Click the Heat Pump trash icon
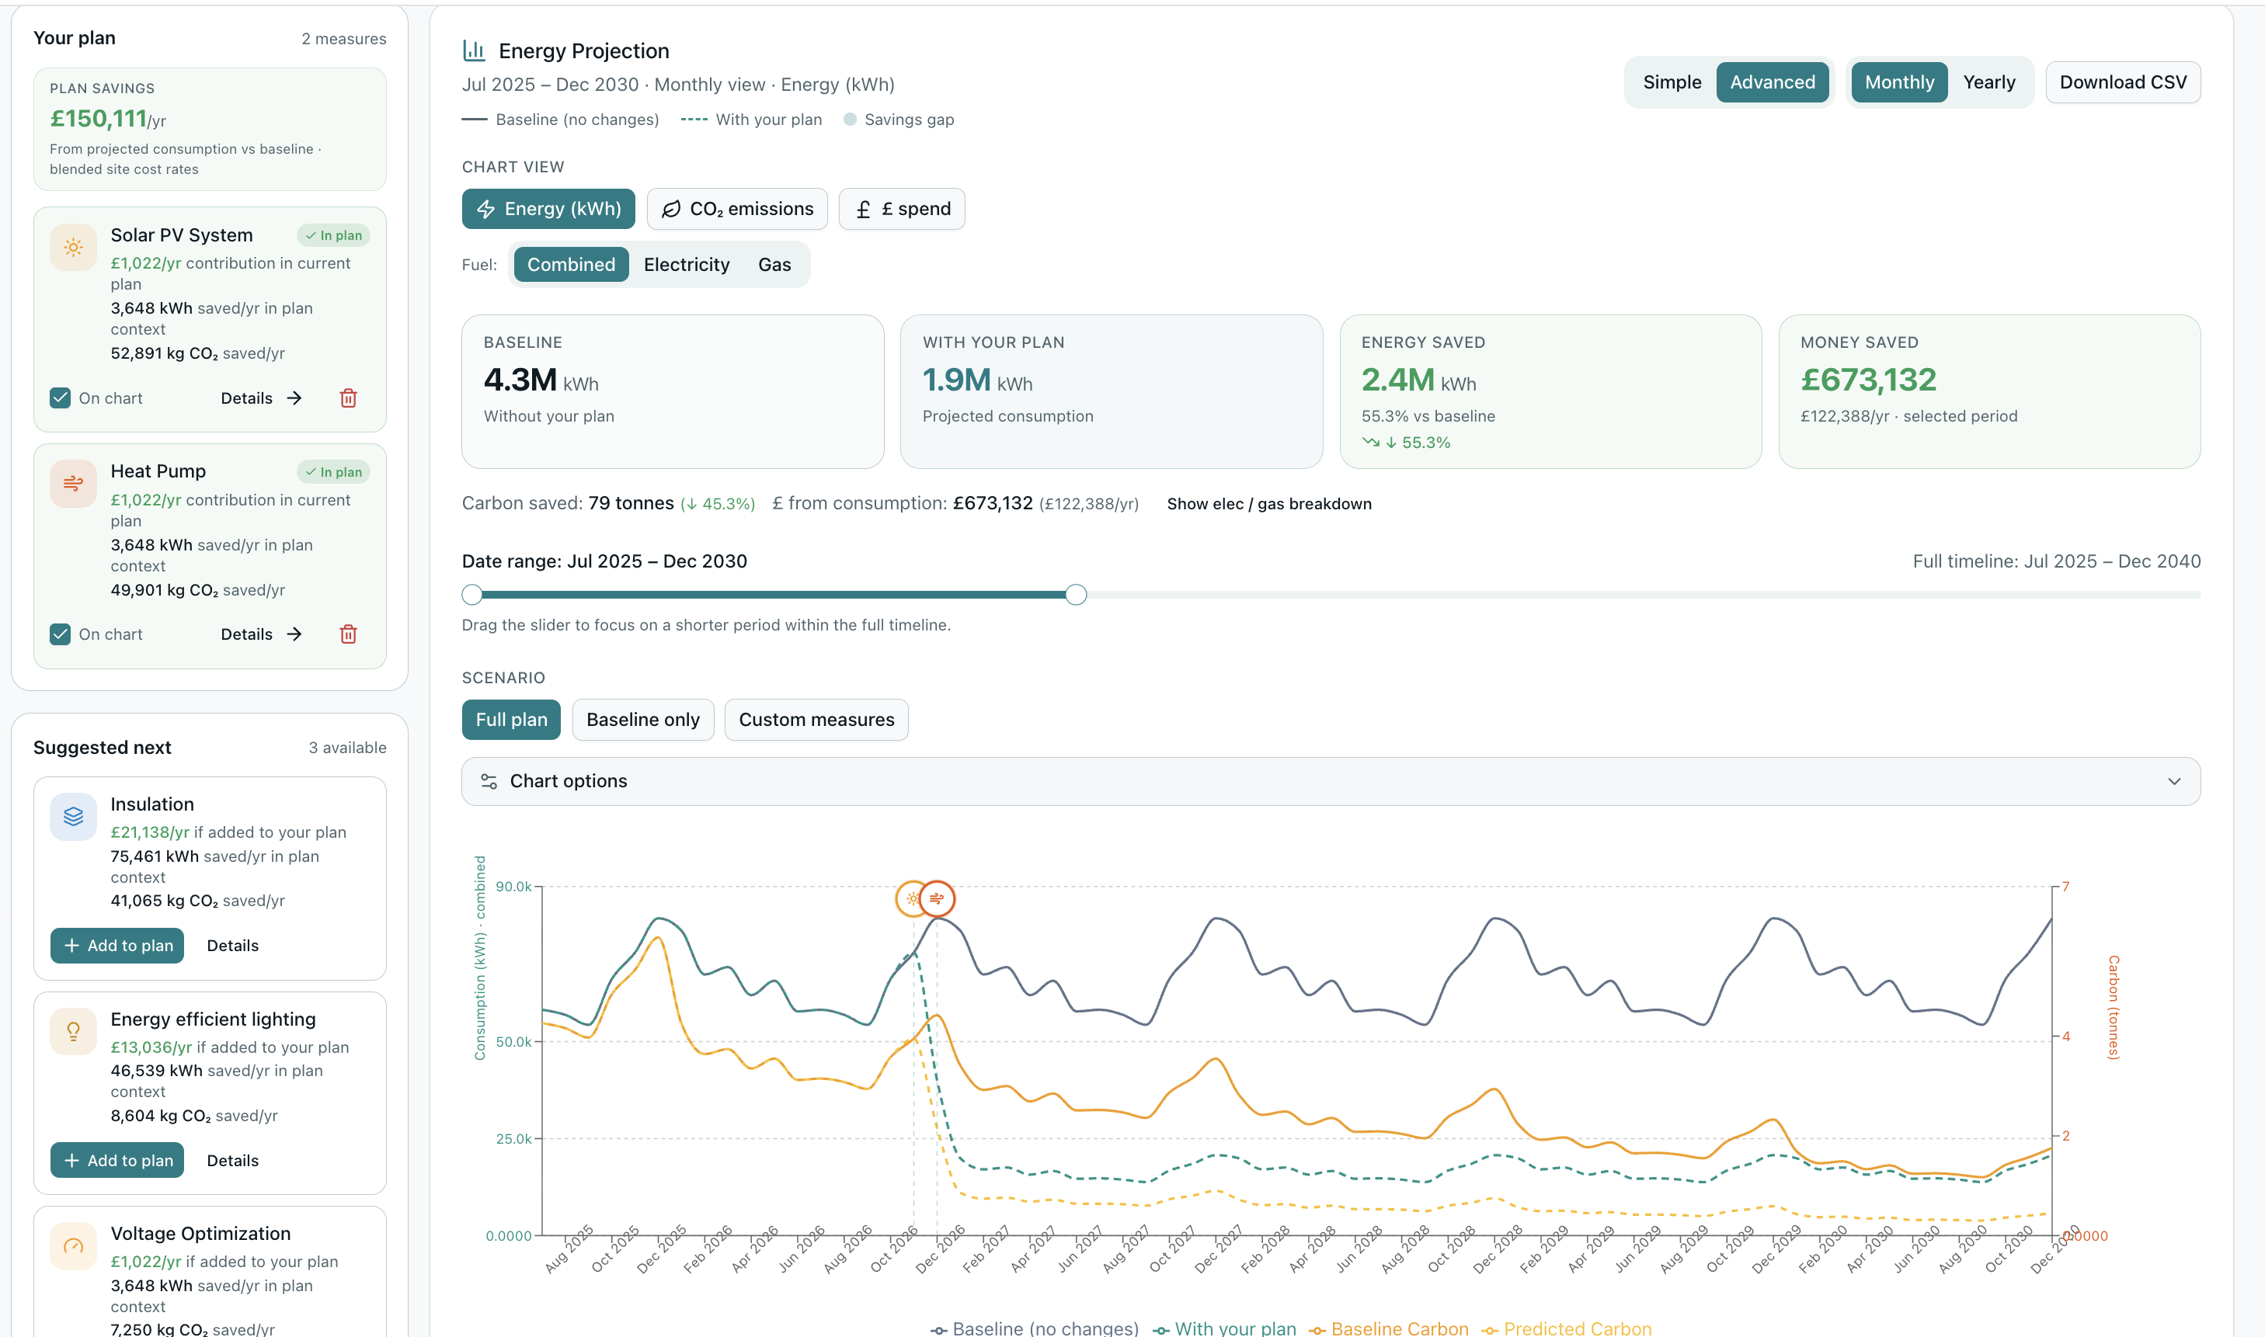 [x=348, y=634]
